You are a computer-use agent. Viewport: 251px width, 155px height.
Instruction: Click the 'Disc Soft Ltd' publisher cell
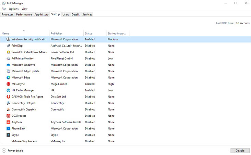tap(58, 96)
